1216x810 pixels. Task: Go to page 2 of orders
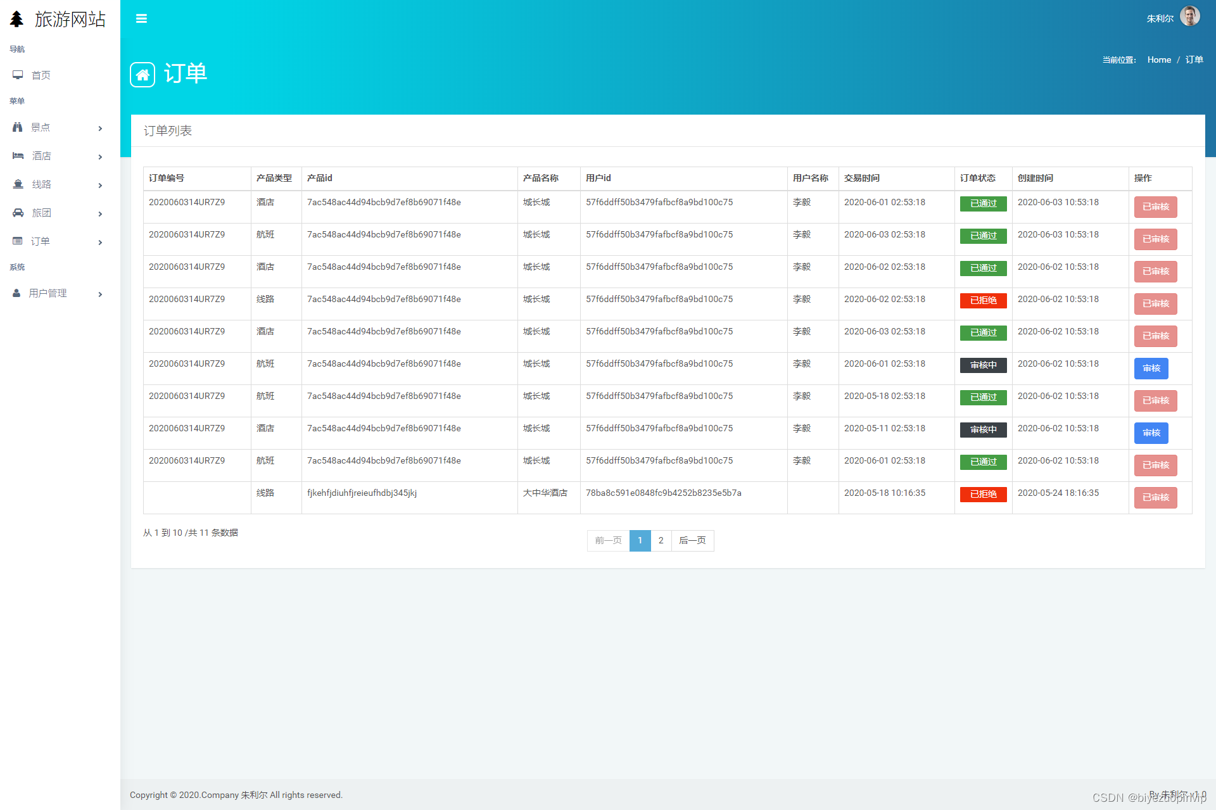[661, 540]
